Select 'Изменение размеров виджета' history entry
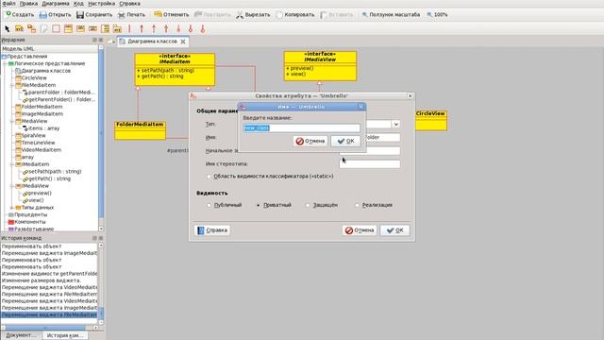The height and width of the screenshot is (340, 604). pyautogui.click(x=42, y=280)
